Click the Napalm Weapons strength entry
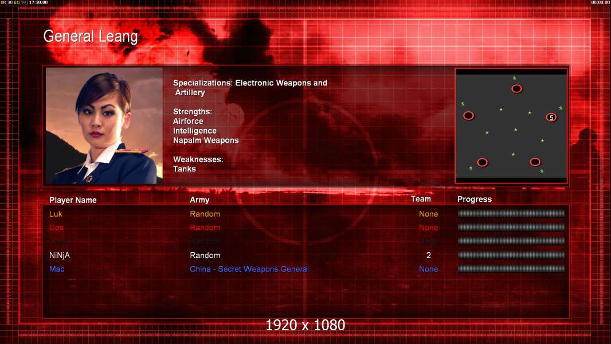611x344 pixels. [x=206, y=140]
